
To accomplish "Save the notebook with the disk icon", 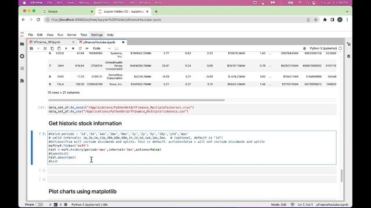I will [31, 49].
